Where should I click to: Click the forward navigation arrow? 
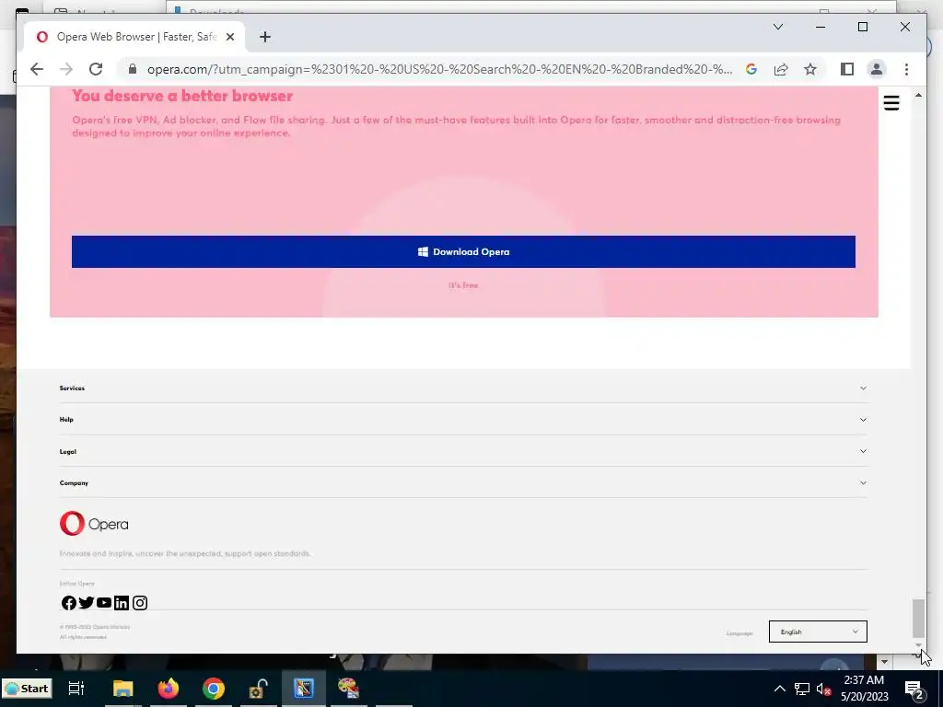[66, 69]
